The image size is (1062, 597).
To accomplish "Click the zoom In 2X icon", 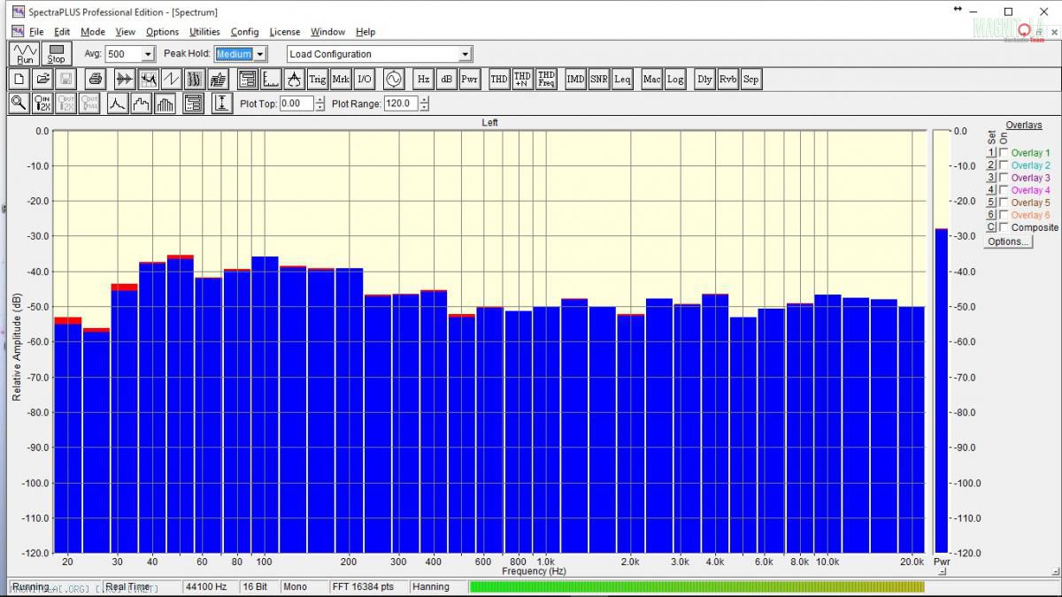I will [x=42, y=103].
